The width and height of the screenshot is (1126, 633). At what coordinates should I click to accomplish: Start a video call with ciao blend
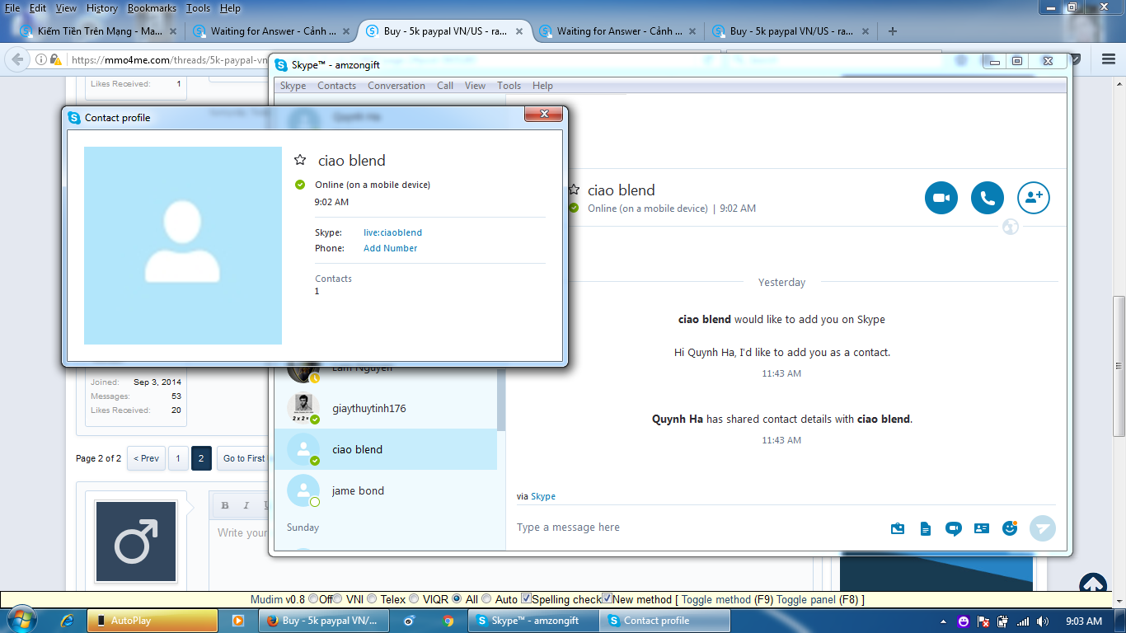point(941,198)
